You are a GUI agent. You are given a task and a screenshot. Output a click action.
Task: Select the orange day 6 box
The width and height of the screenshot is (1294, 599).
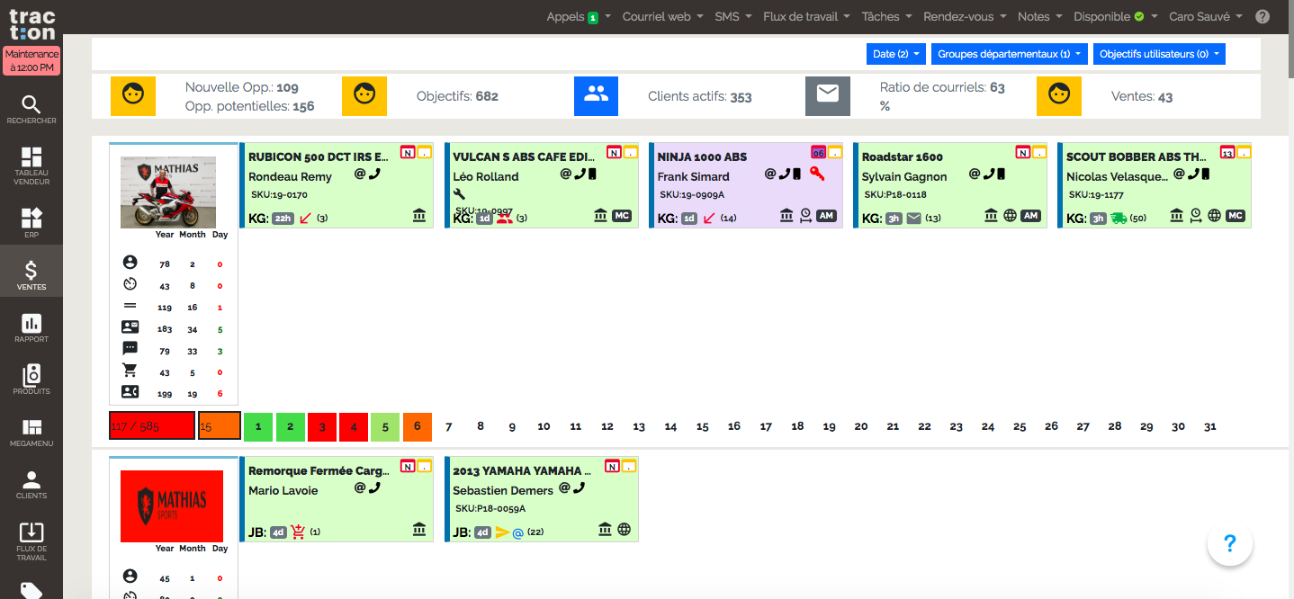click(418, 427)
